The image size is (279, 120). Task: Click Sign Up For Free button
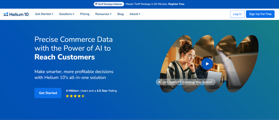pyautogui.click(x=260, y=14)
